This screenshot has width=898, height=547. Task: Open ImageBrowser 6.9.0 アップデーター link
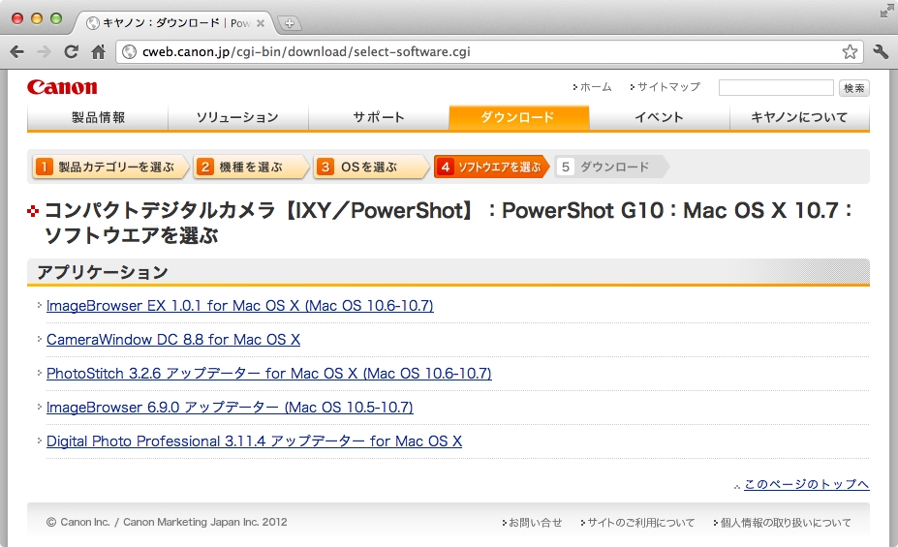(x=230, y=407)
